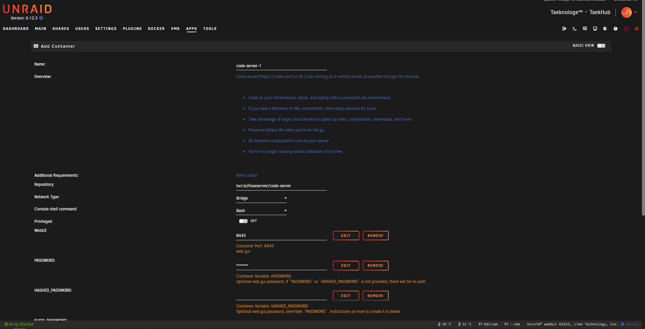Click the 'None Listed' requirements text
This screenshot has height=329, width=645.
[x=246, y=175]
